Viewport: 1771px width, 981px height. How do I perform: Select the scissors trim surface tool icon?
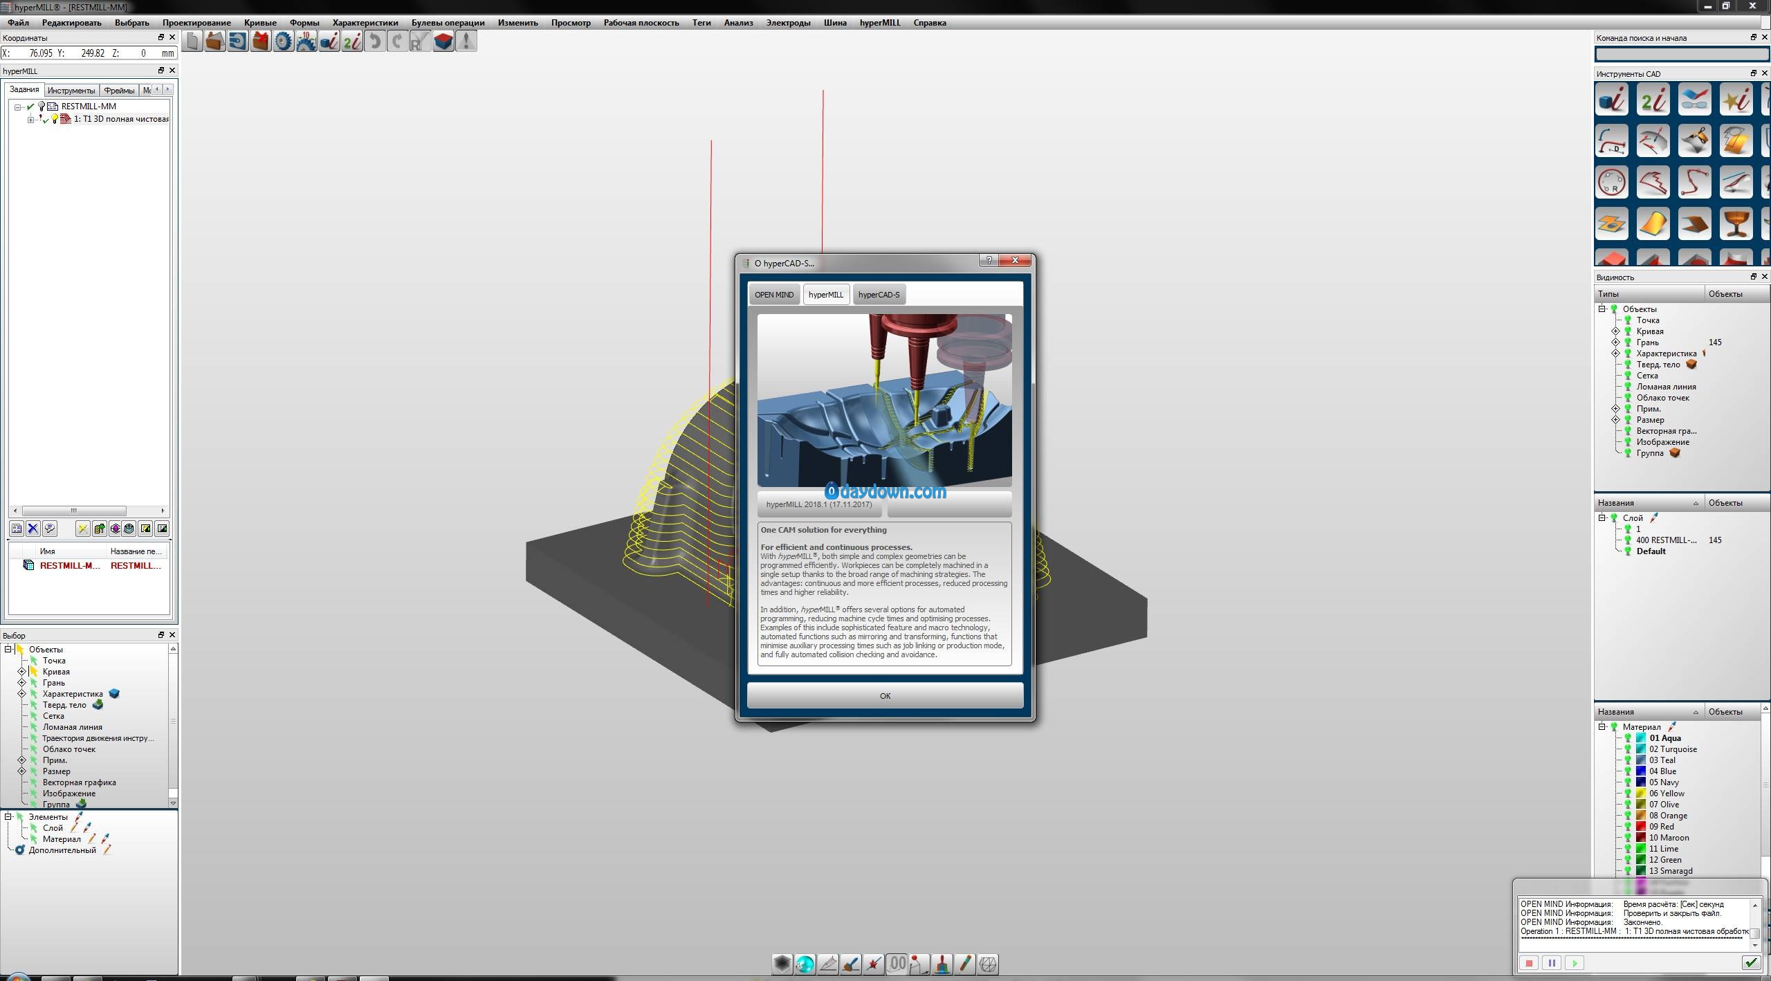pos(1695,141)
